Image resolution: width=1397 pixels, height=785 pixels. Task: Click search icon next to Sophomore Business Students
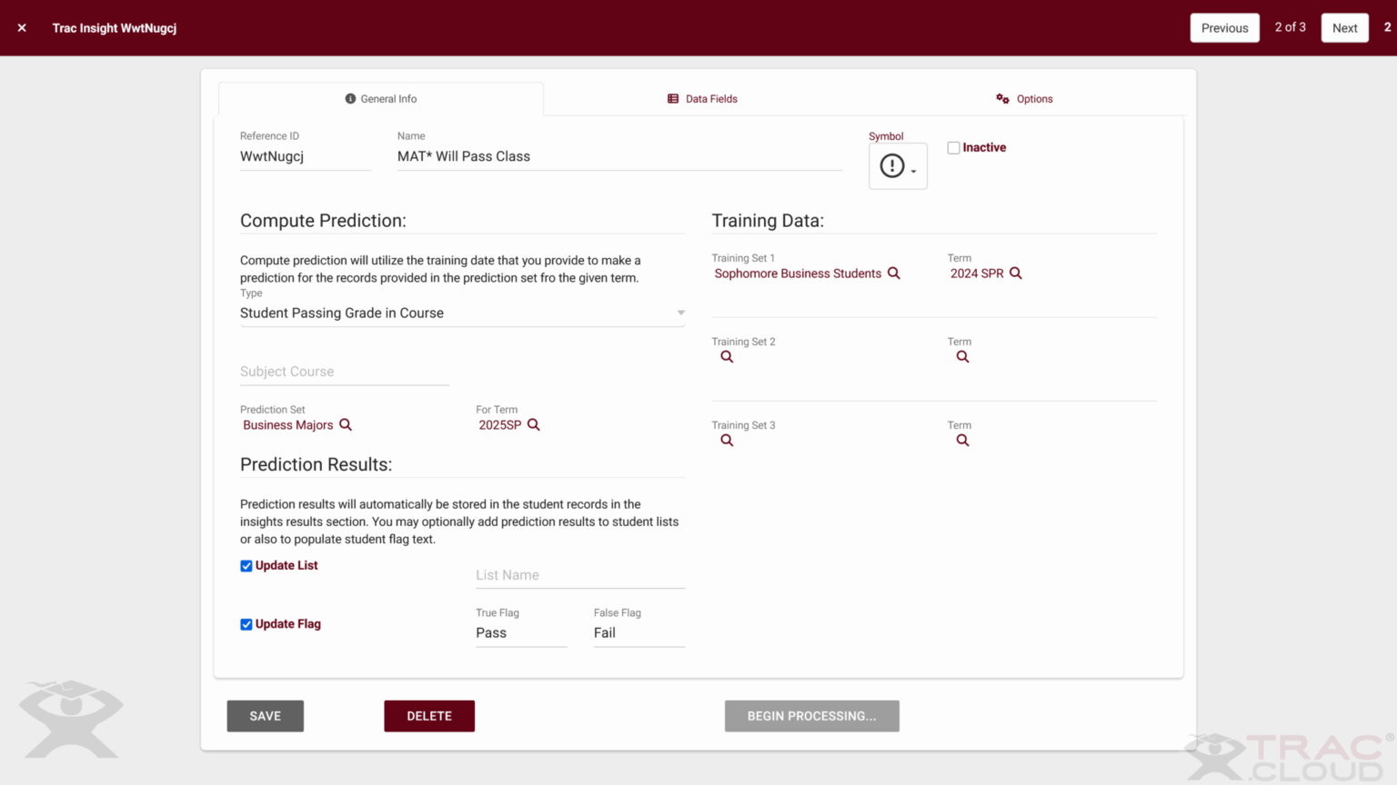pos(893,273)
